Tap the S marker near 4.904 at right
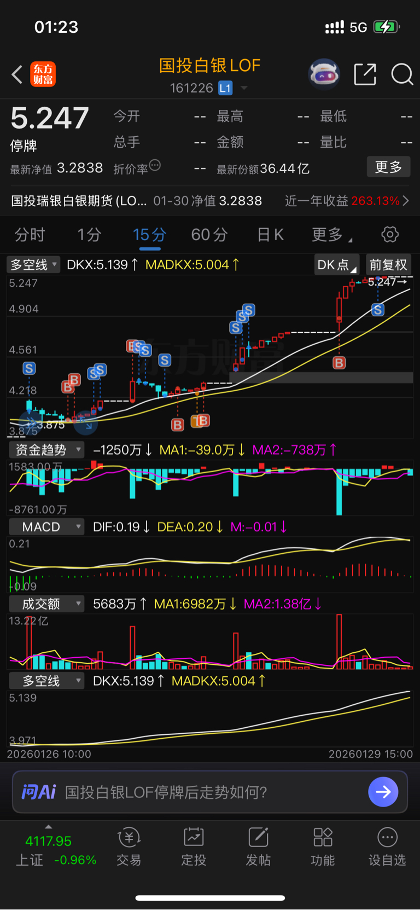The width and height of the screenshot is (420, 910). pos(378,310)
